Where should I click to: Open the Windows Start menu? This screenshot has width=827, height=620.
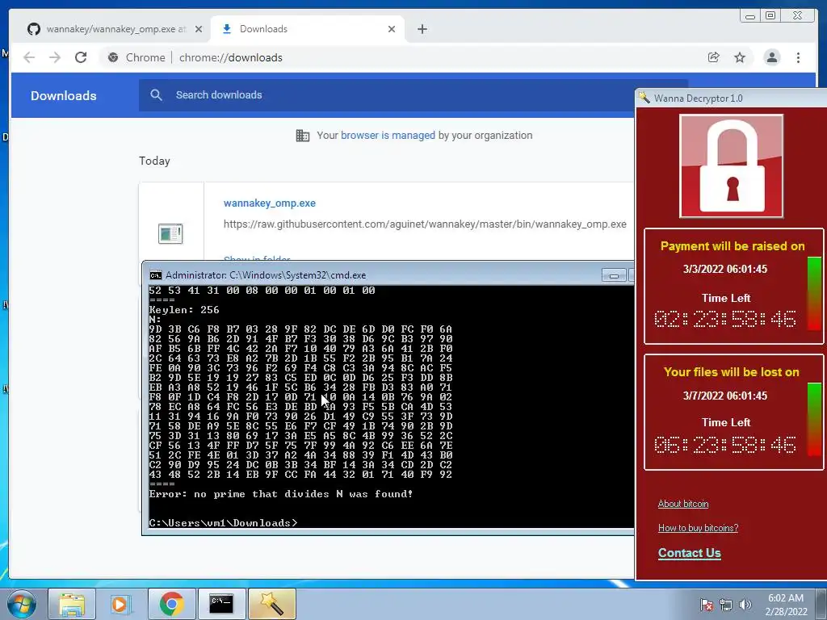22,604
